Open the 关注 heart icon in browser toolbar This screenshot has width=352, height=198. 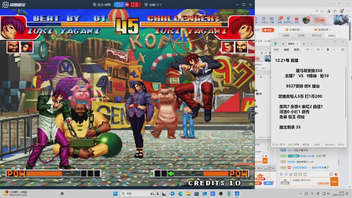pyautogui.click(x=264, y=18)
